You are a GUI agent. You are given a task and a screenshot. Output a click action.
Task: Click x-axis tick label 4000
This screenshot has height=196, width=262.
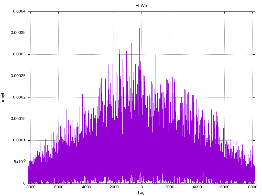pyautogui.click(x=197, y=187)
